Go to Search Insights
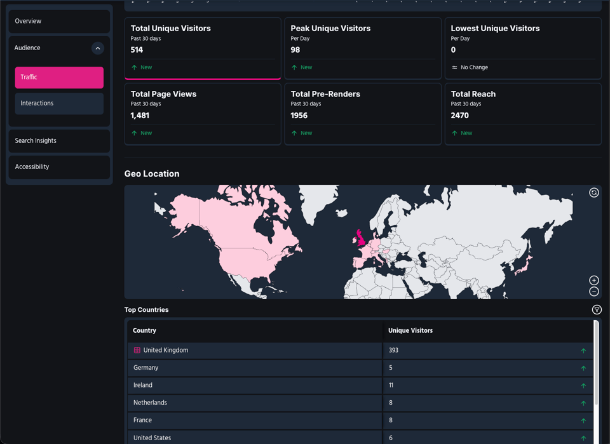Screen dimensions: 610x444 (59, 141)
